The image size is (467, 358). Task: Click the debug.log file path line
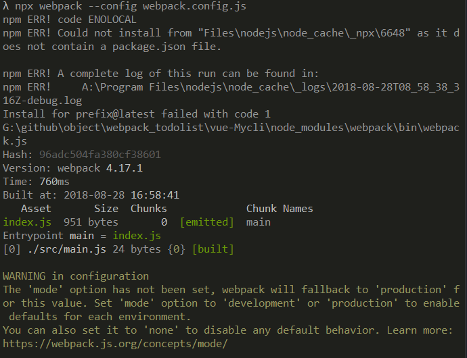click(x=231, y=94)
